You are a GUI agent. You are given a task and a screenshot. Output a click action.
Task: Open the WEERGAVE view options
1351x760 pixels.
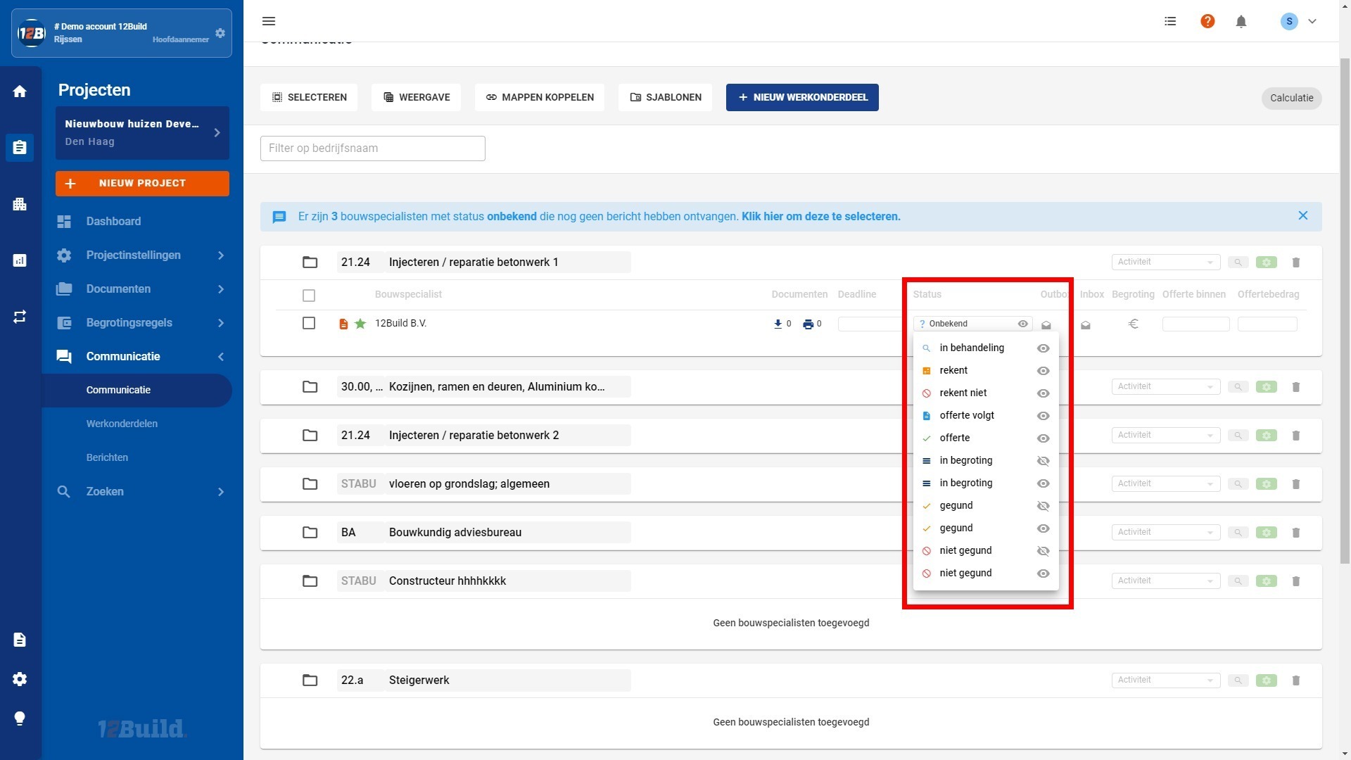tap(416, 98)
